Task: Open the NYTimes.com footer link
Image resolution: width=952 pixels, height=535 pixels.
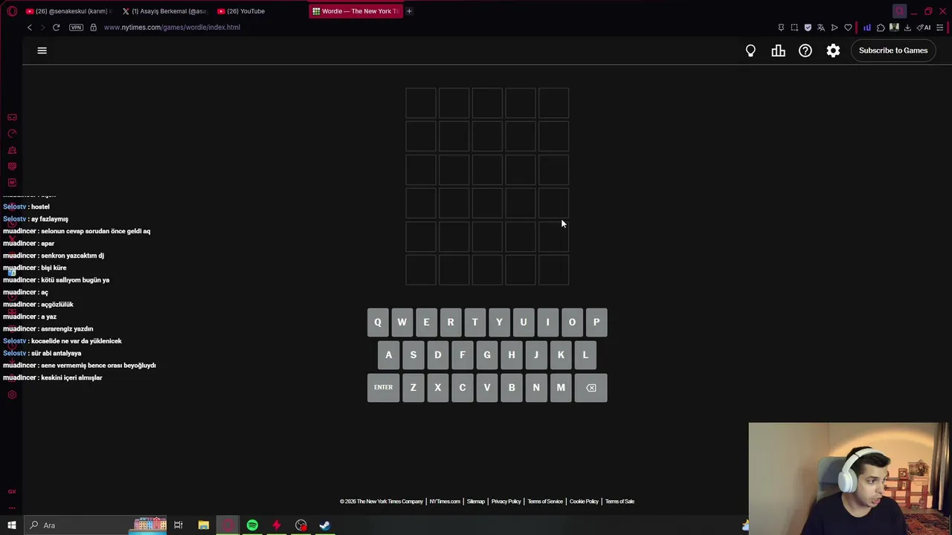Action: (445, 502)
